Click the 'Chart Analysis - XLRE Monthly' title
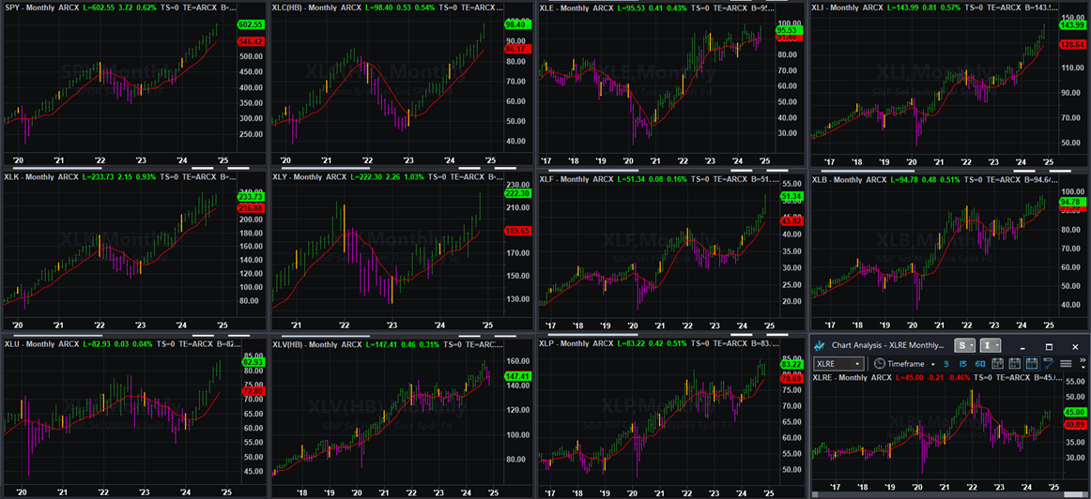The height and width of the screenshot is (499, 1091). click(x=888, y=345)
